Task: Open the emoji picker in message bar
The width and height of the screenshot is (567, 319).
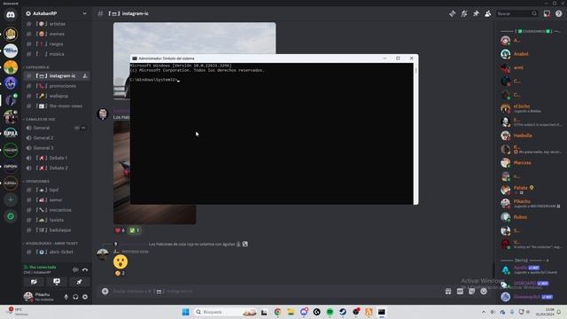Action: pos(484,292)
